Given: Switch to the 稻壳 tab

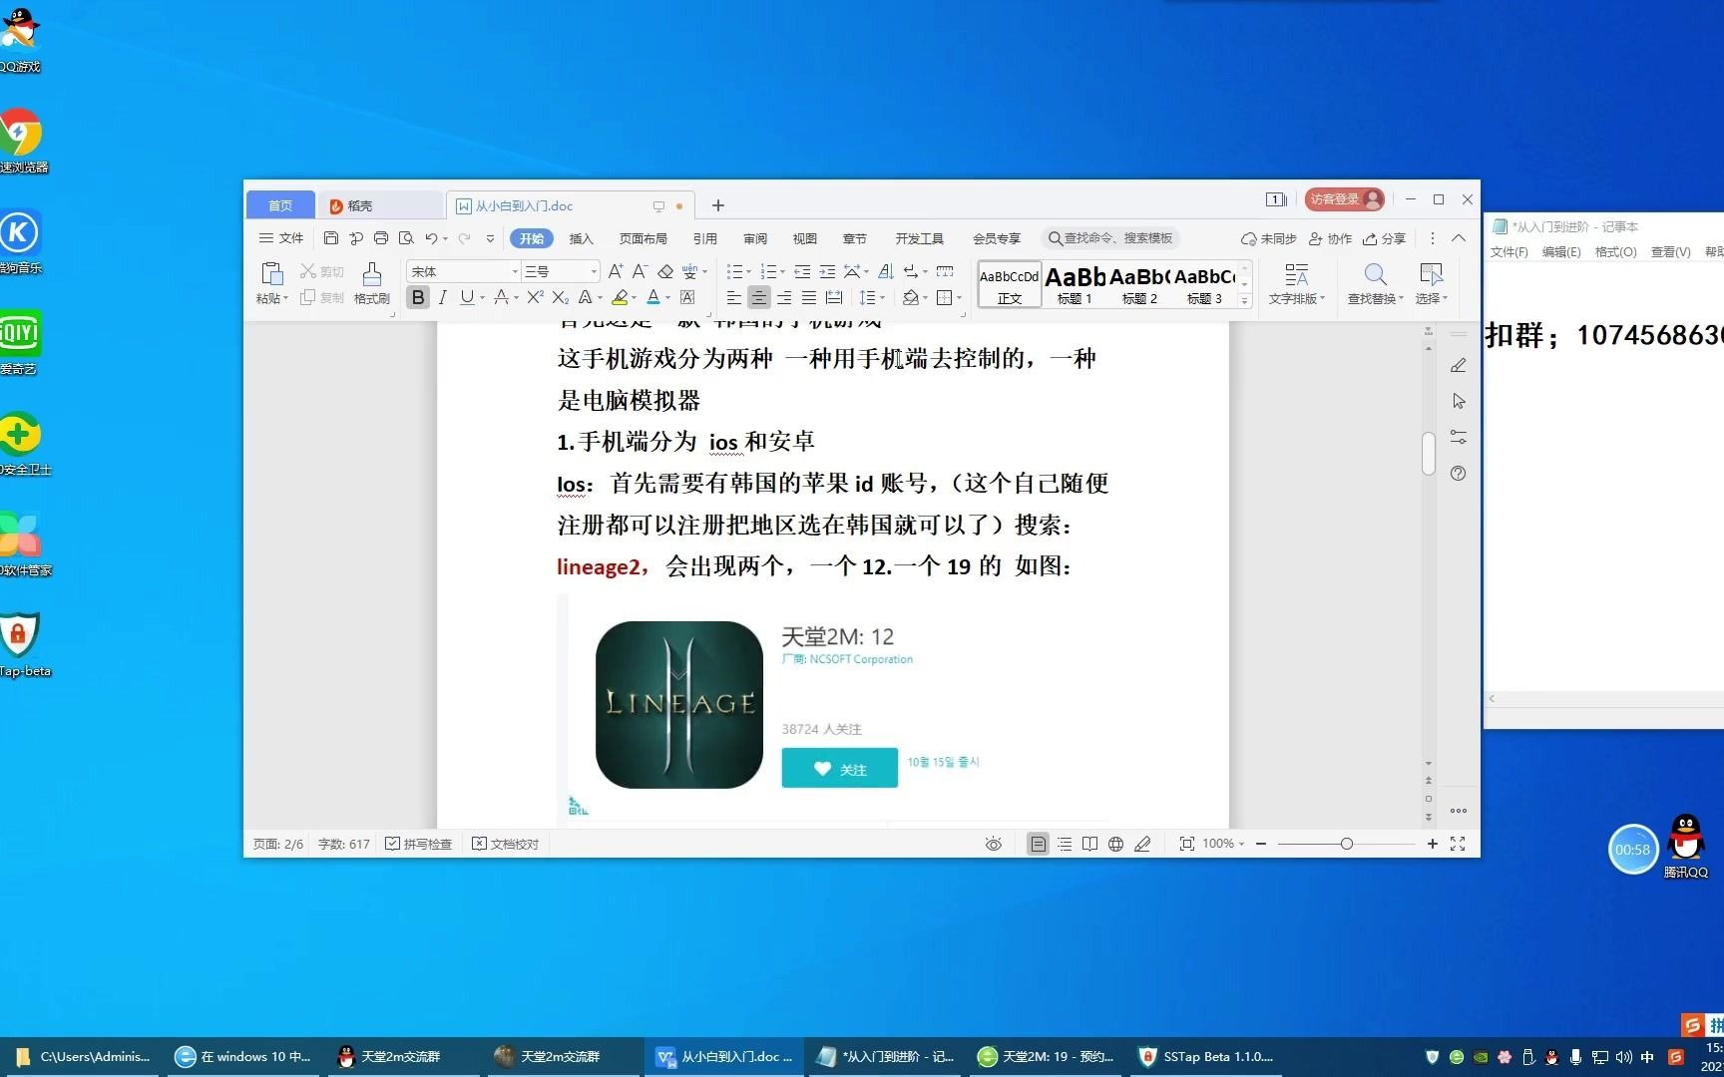Looking at the screenshot, I should (380, 205).
